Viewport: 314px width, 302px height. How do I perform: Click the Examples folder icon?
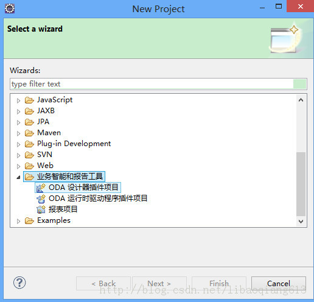[x=29, y=221]
